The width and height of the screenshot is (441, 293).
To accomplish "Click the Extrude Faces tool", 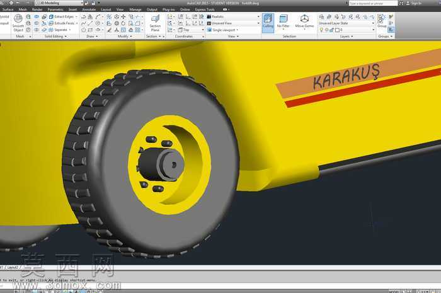I will [x=62, y=23].
